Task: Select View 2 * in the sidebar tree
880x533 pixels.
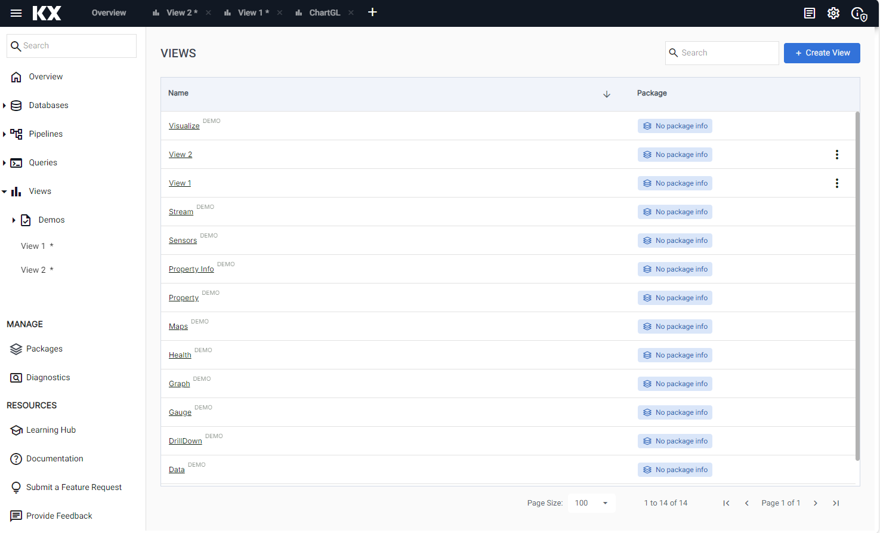Action: pos(37,270)
